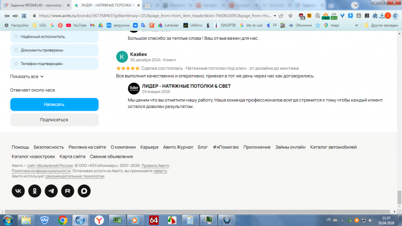Open the LTC price extension icon
Image resolution: width=402 pixels, height=226 pixels.
(334, 16)
